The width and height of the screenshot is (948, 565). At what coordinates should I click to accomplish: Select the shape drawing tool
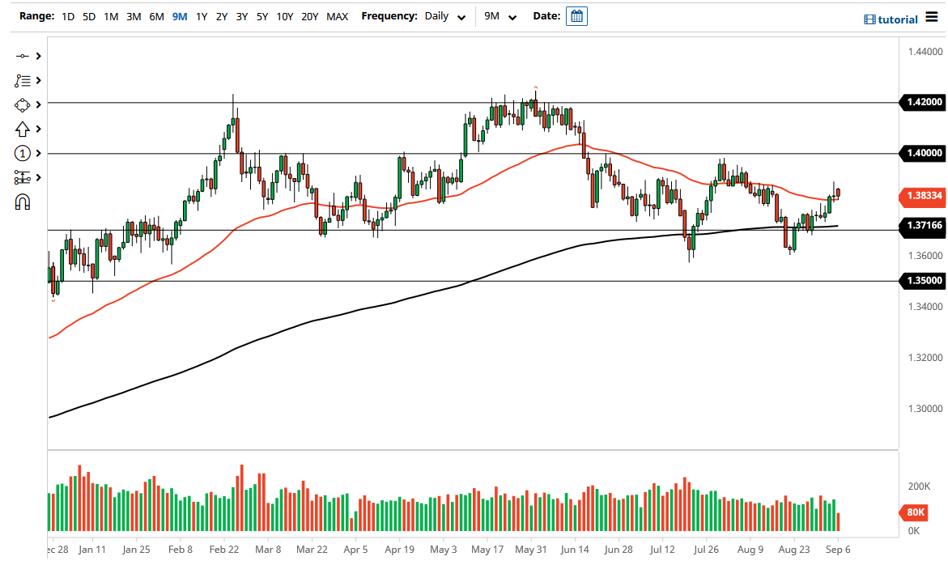[24, 104]
